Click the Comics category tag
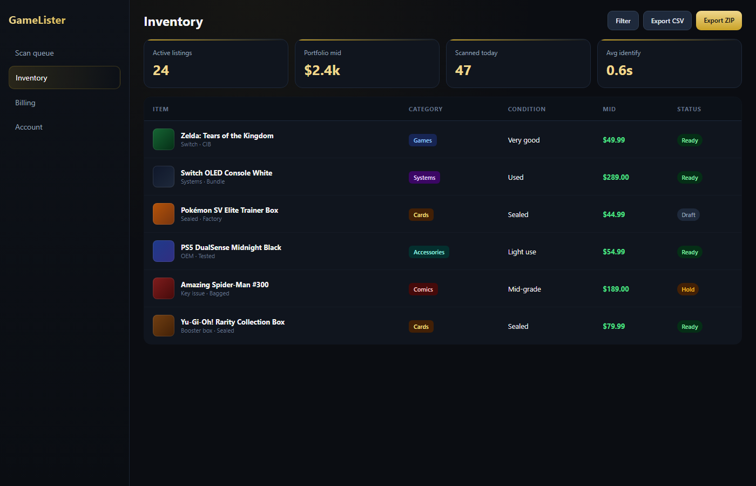The height and width of the screenshot is (486, 756). (x=423, y=289)
